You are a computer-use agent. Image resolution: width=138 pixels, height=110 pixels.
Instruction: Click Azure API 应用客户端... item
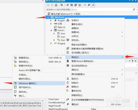pyautogui.click(x=39, y=70)
